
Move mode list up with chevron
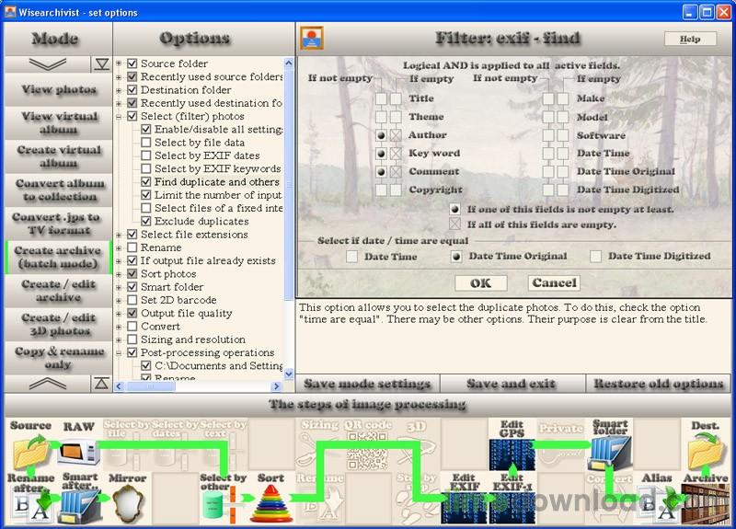(48, 384)
